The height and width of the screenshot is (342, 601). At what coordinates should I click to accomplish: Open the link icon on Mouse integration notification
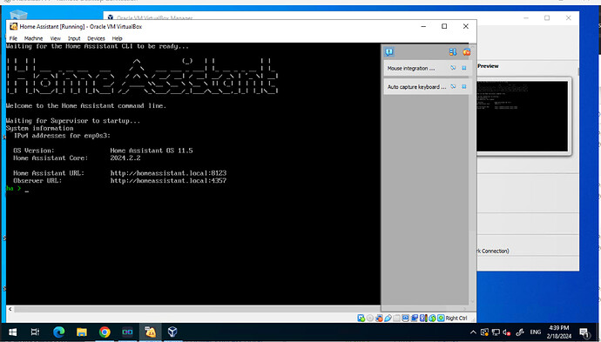pyautogui.click(x=453, y=68)
